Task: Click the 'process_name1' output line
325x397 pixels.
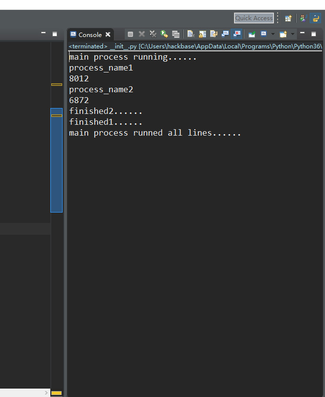Action: (101, 68)
